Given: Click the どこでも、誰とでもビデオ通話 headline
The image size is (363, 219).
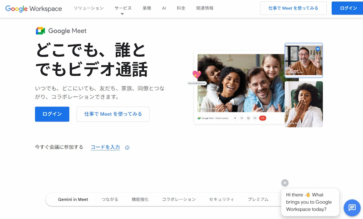Looking at the screenshot, I should click(x=92, y=60).
